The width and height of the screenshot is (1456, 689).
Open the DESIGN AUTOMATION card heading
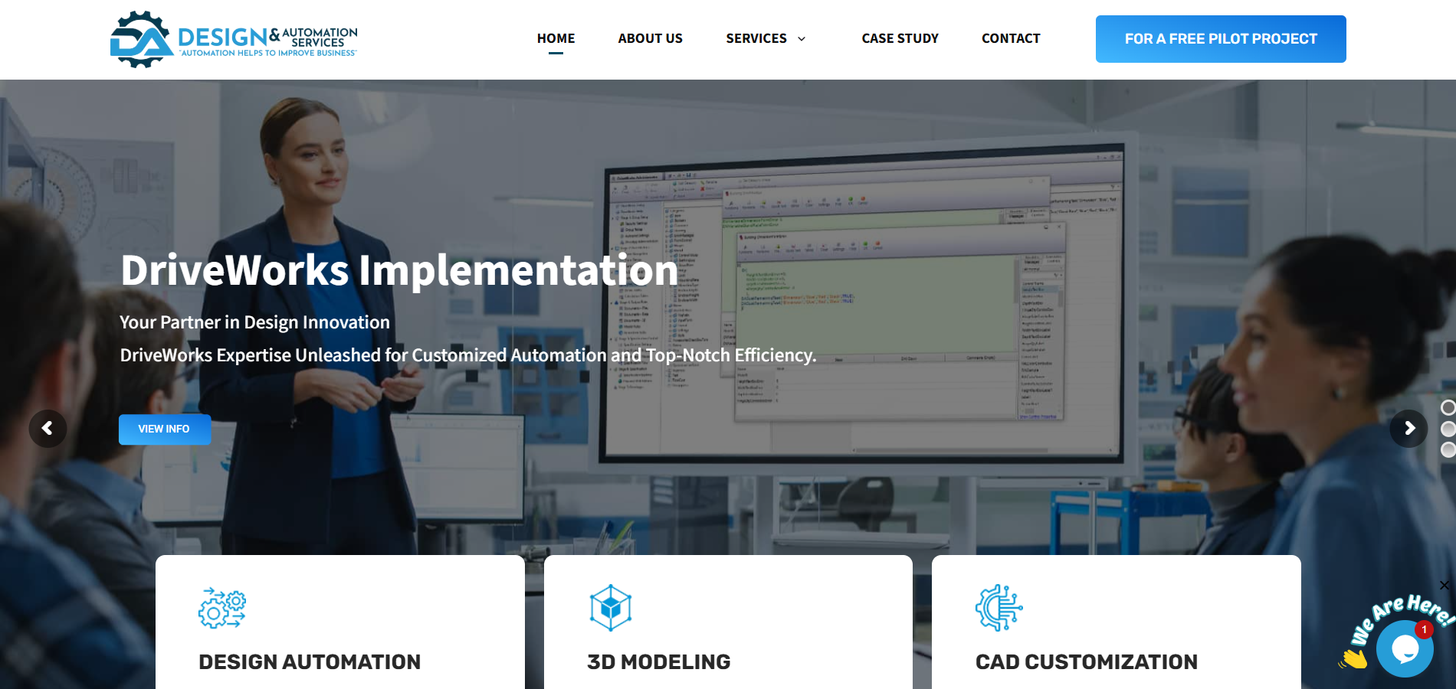click(x=310, y=662)
